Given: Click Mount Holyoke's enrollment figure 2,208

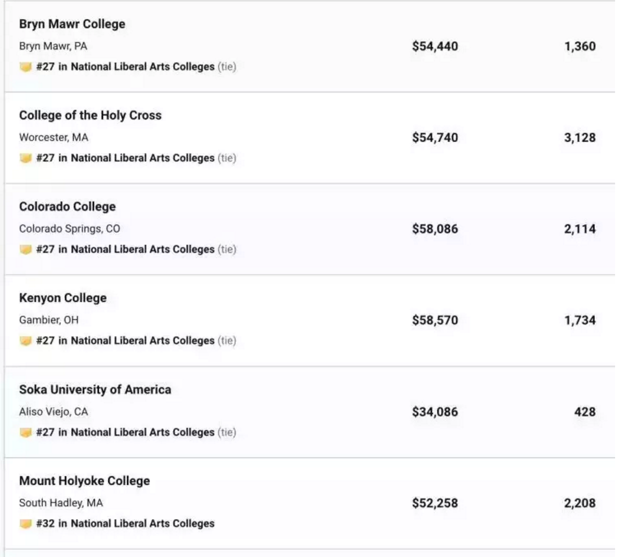Looking at the screenshot, I should click(x=580, y=503).
